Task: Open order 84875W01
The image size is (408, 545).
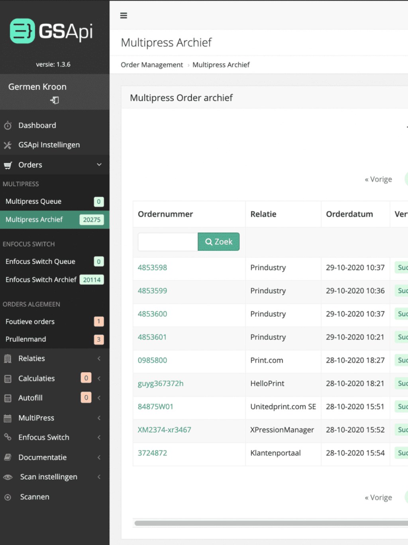Action: pos(155,407)
